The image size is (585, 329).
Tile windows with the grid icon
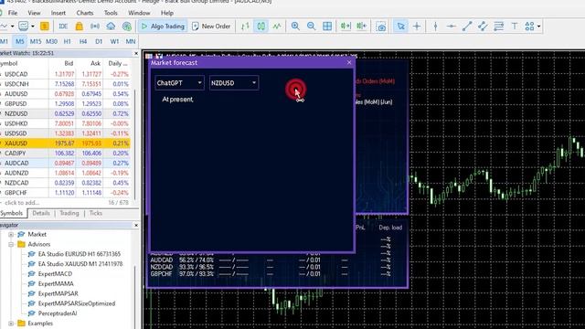pos(327,27)
